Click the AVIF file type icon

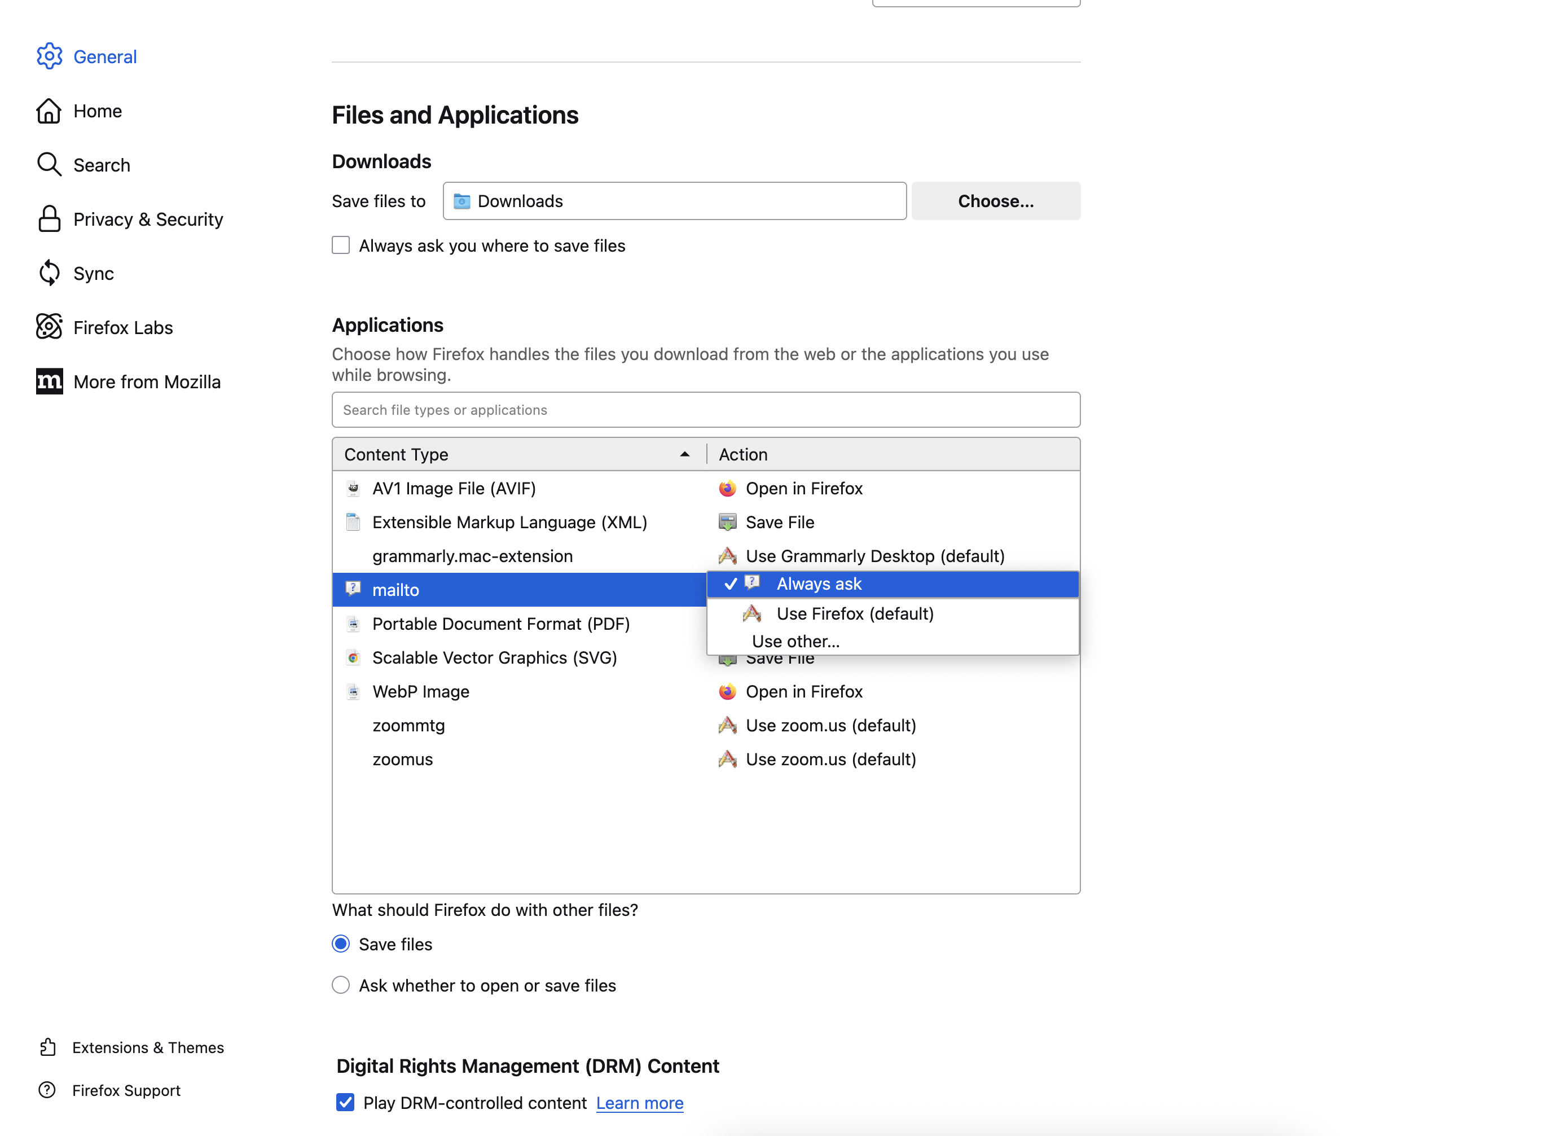pos(353,488)
